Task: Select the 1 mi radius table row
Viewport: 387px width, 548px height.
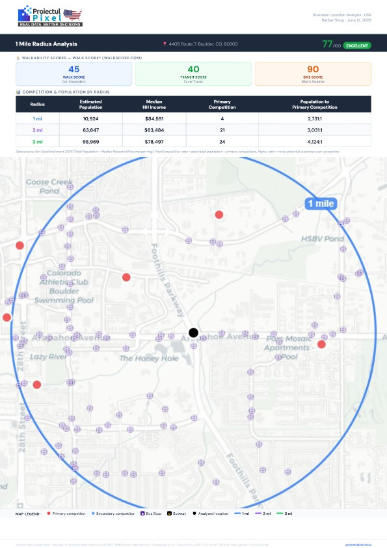Action: tap(193, 118)
